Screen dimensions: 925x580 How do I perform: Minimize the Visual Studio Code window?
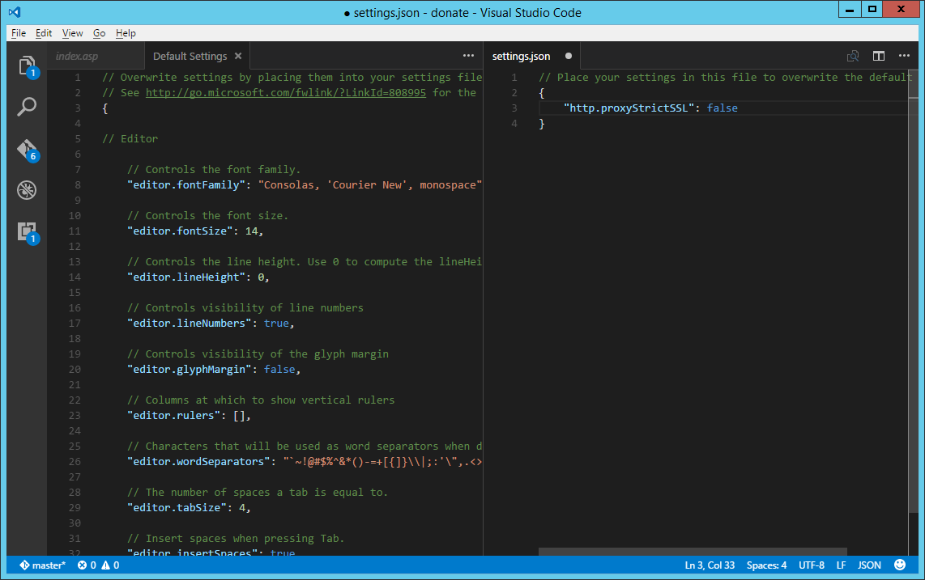[850, 9]
